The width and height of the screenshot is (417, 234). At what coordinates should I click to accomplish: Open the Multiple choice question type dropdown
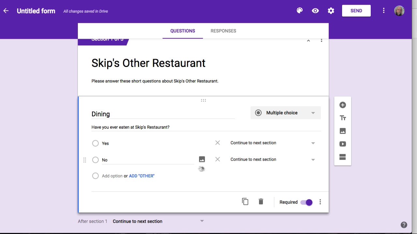coord(286,113)
